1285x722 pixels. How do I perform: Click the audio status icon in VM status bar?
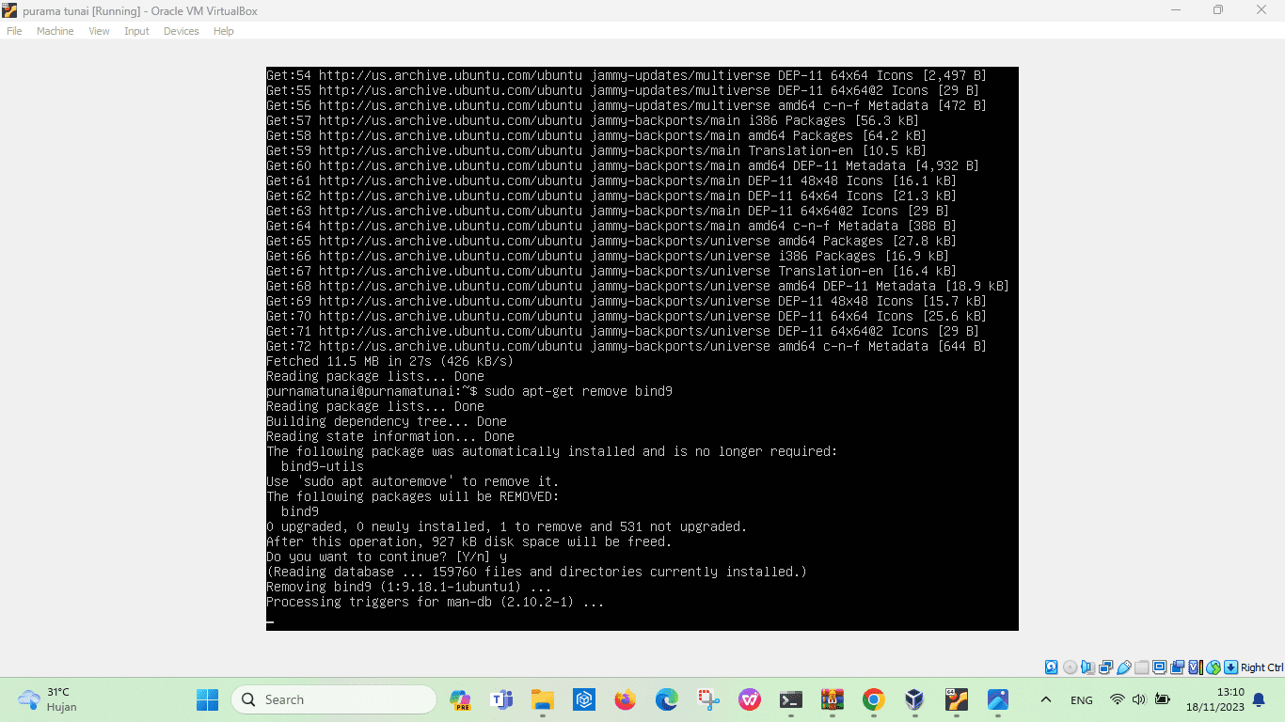(1087, 667)
